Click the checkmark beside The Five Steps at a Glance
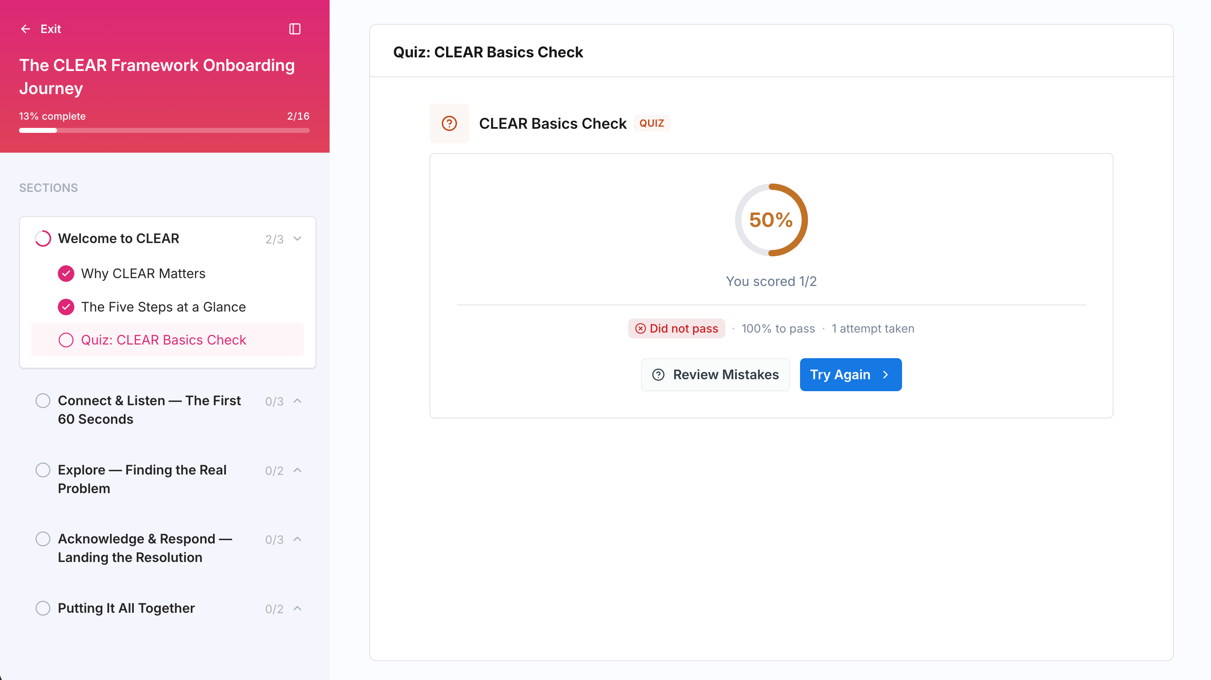The width and height of the screenshot is (1211, 680). (x=66, y=307)
